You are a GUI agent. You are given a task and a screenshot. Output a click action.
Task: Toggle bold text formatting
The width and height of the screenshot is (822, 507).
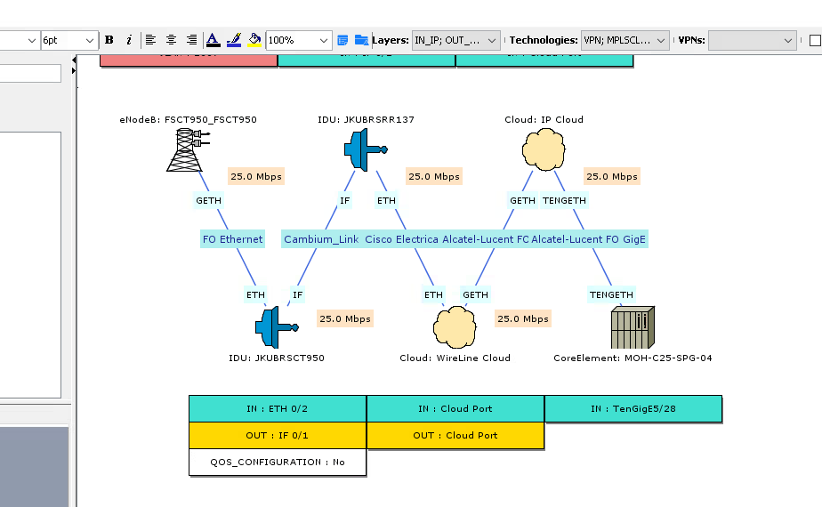(109, 40)
